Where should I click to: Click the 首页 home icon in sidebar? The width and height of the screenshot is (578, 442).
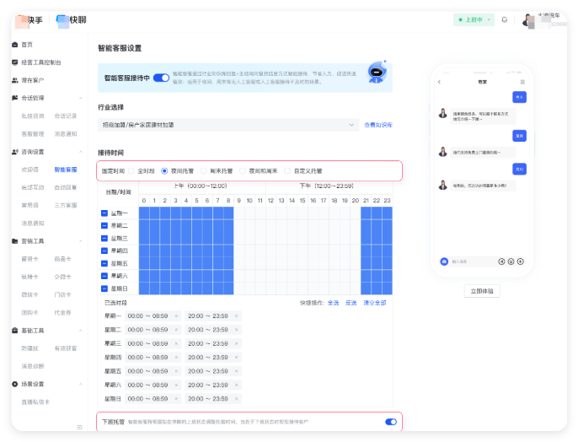[x=15, y=44]
